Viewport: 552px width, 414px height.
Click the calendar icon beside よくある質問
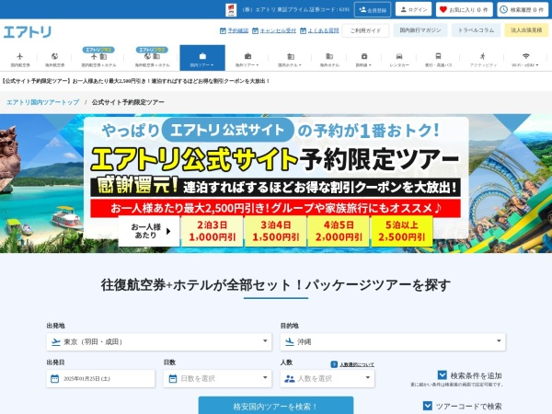click(303, 31)
